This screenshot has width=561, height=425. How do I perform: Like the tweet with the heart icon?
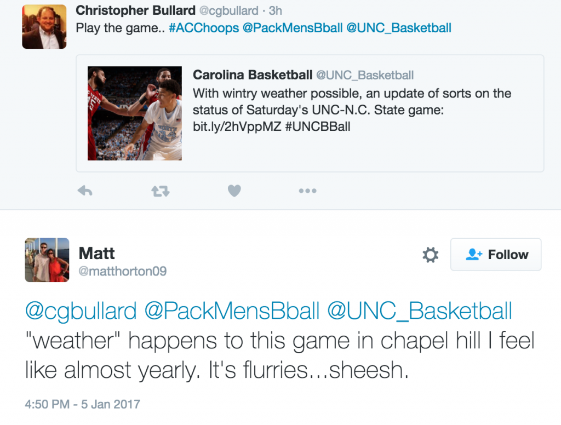pyautogui.click(x=234, y=191)
